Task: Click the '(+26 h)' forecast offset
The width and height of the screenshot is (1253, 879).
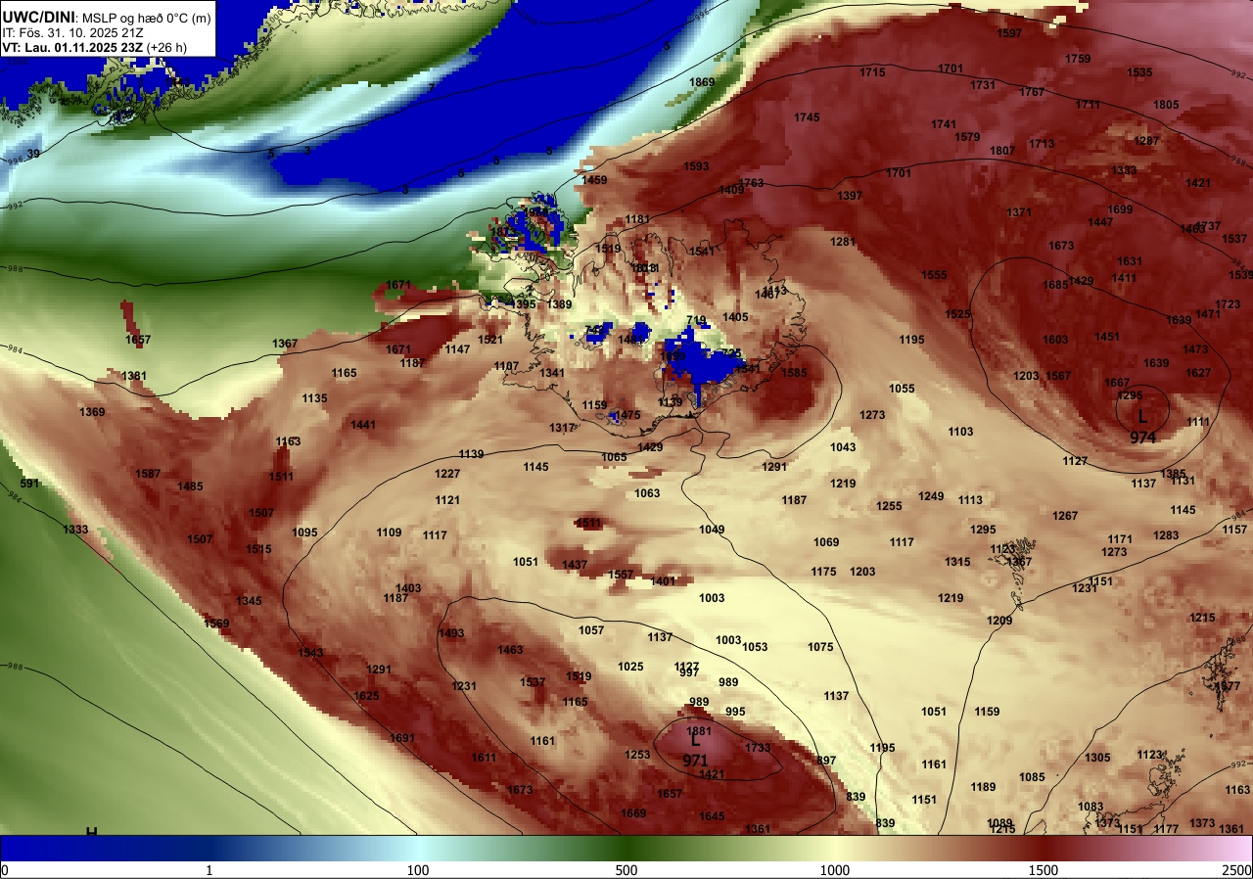Action: 166,47
